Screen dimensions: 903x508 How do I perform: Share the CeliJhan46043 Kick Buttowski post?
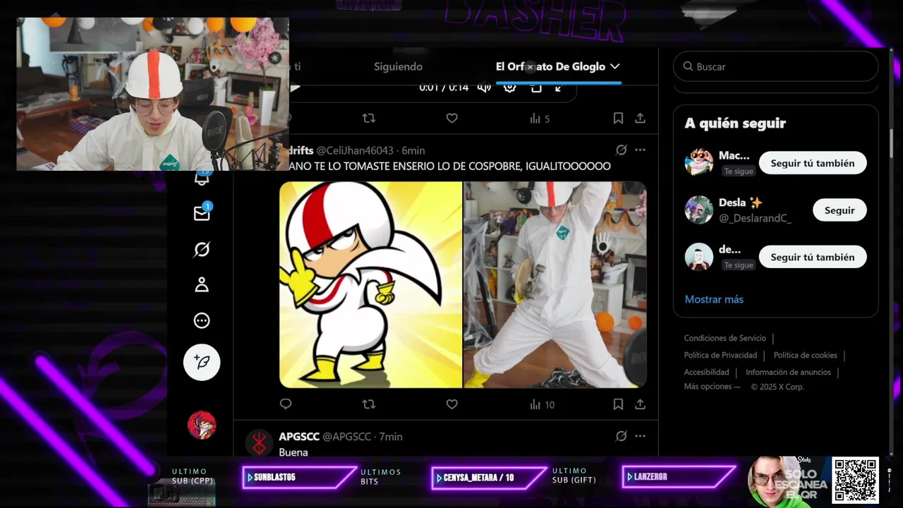point(640,404)
